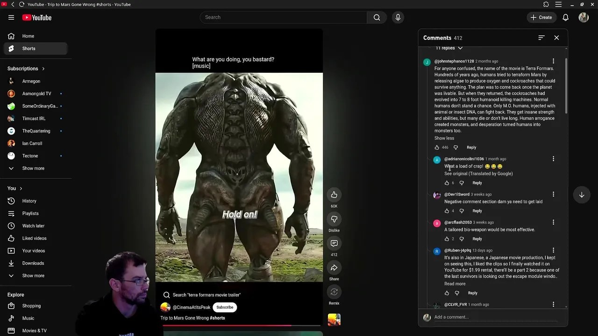Screen dimensions: 598x336
Task: Reload page with title bar refresh icon
Action: coord(21,4)
